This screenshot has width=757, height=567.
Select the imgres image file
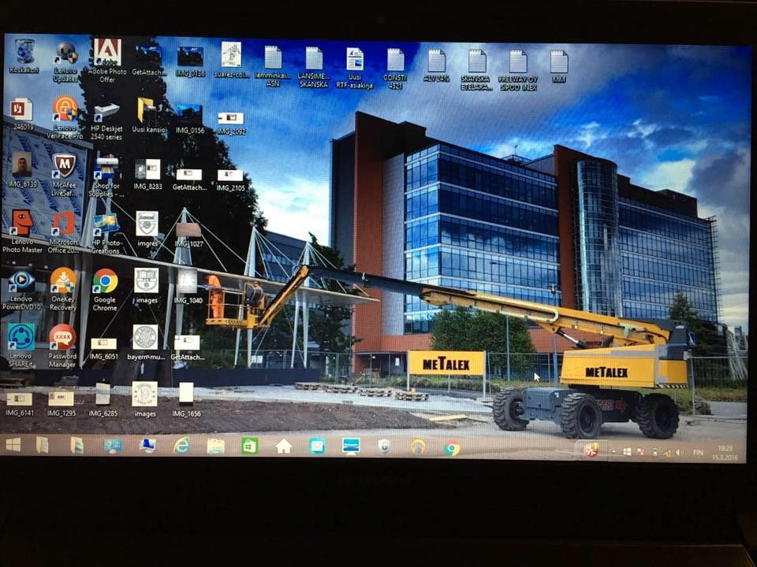(147, 229)
